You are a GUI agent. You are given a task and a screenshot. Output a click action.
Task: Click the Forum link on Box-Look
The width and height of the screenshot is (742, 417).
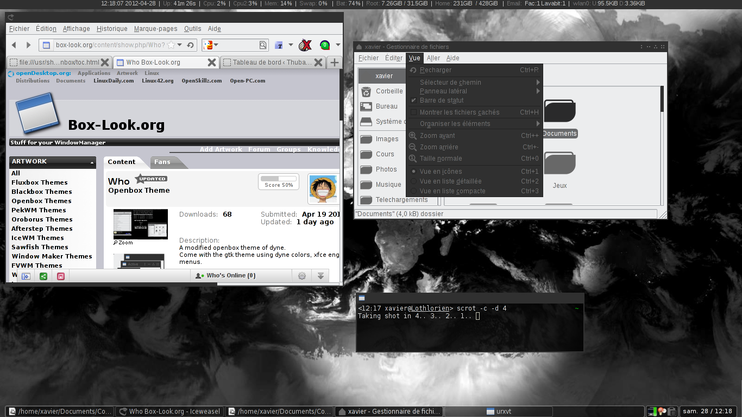pyautogui.click(x=259, y=149)
